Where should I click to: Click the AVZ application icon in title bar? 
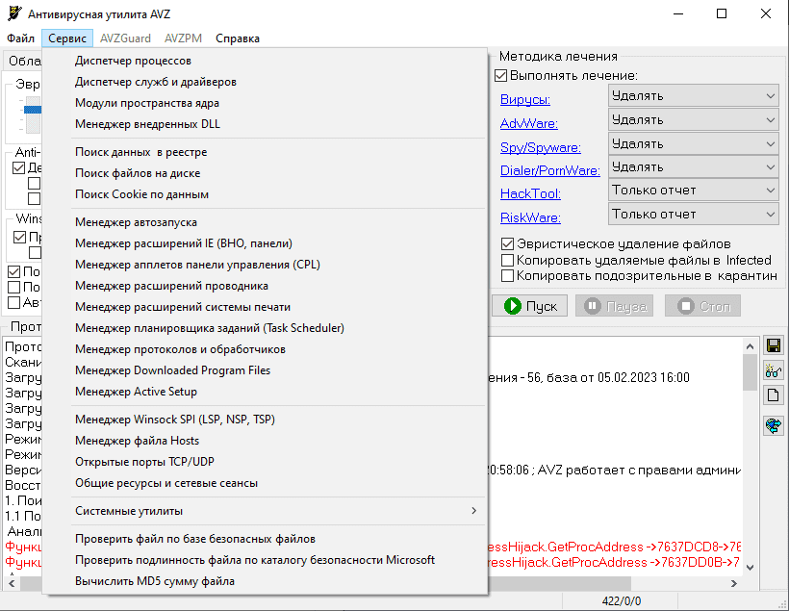pyautogui.click(x=14, y=13)
